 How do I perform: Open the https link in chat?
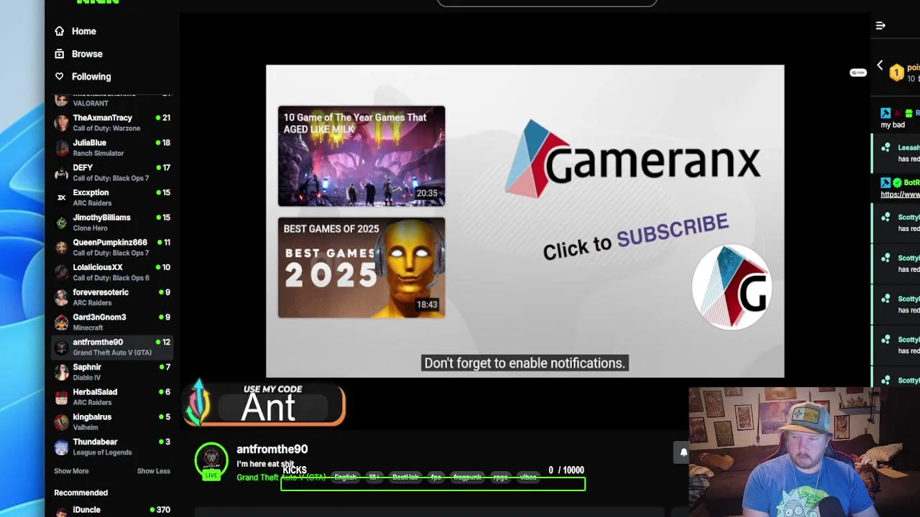[900, 194]
